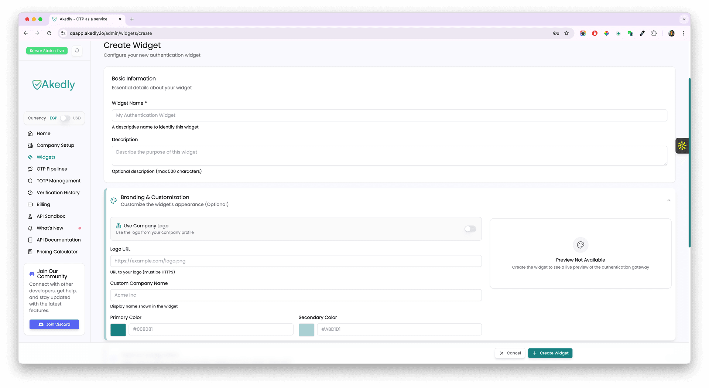
Task: Open OTP Pipelines in sidebar
Action: (52, 169)
